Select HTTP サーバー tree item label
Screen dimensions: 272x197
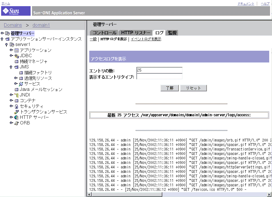34,117
